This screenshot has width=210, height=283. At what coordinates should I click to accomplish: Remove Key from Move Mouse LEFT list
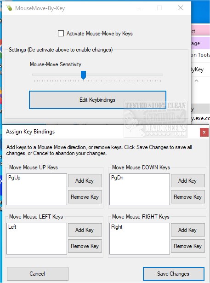(x=85, y=246)
